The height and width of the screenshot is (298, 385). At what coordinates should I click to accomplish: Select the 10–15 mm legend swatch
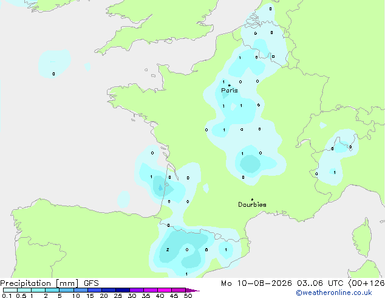[x=81, y=290]
